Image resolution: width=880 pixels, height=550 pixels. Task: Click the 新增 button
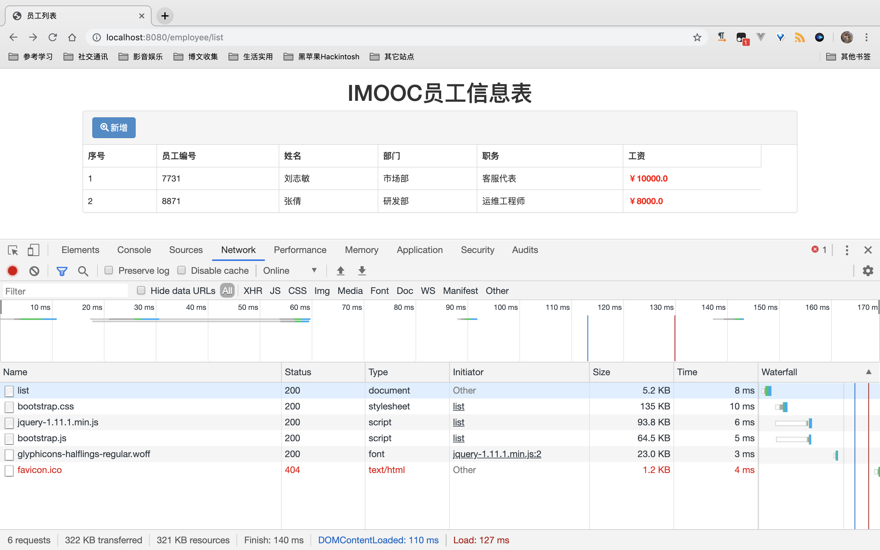coord(114,128)
